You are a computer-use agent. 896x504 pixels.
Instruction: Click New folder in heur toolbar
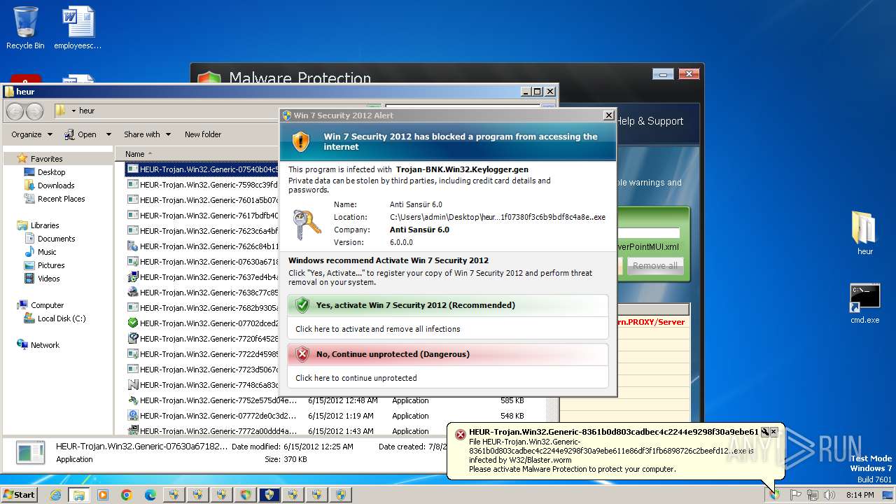pyautogui.click(x=203, y=134)
